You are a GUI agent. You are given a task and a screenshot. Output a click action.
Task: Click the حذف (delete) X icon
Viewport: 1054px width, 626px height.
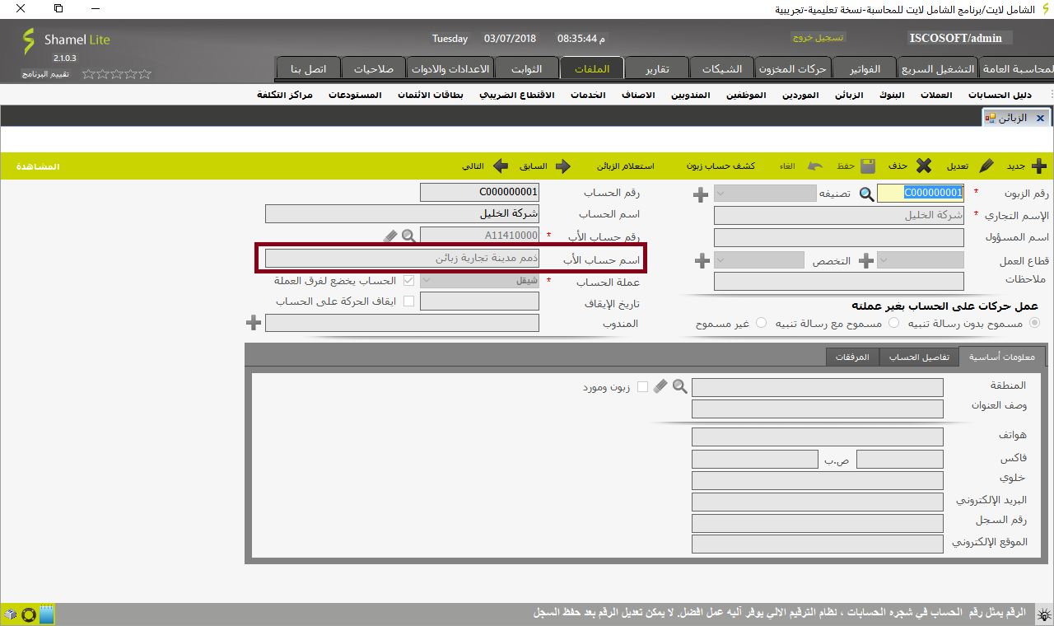tap(924, 166)
